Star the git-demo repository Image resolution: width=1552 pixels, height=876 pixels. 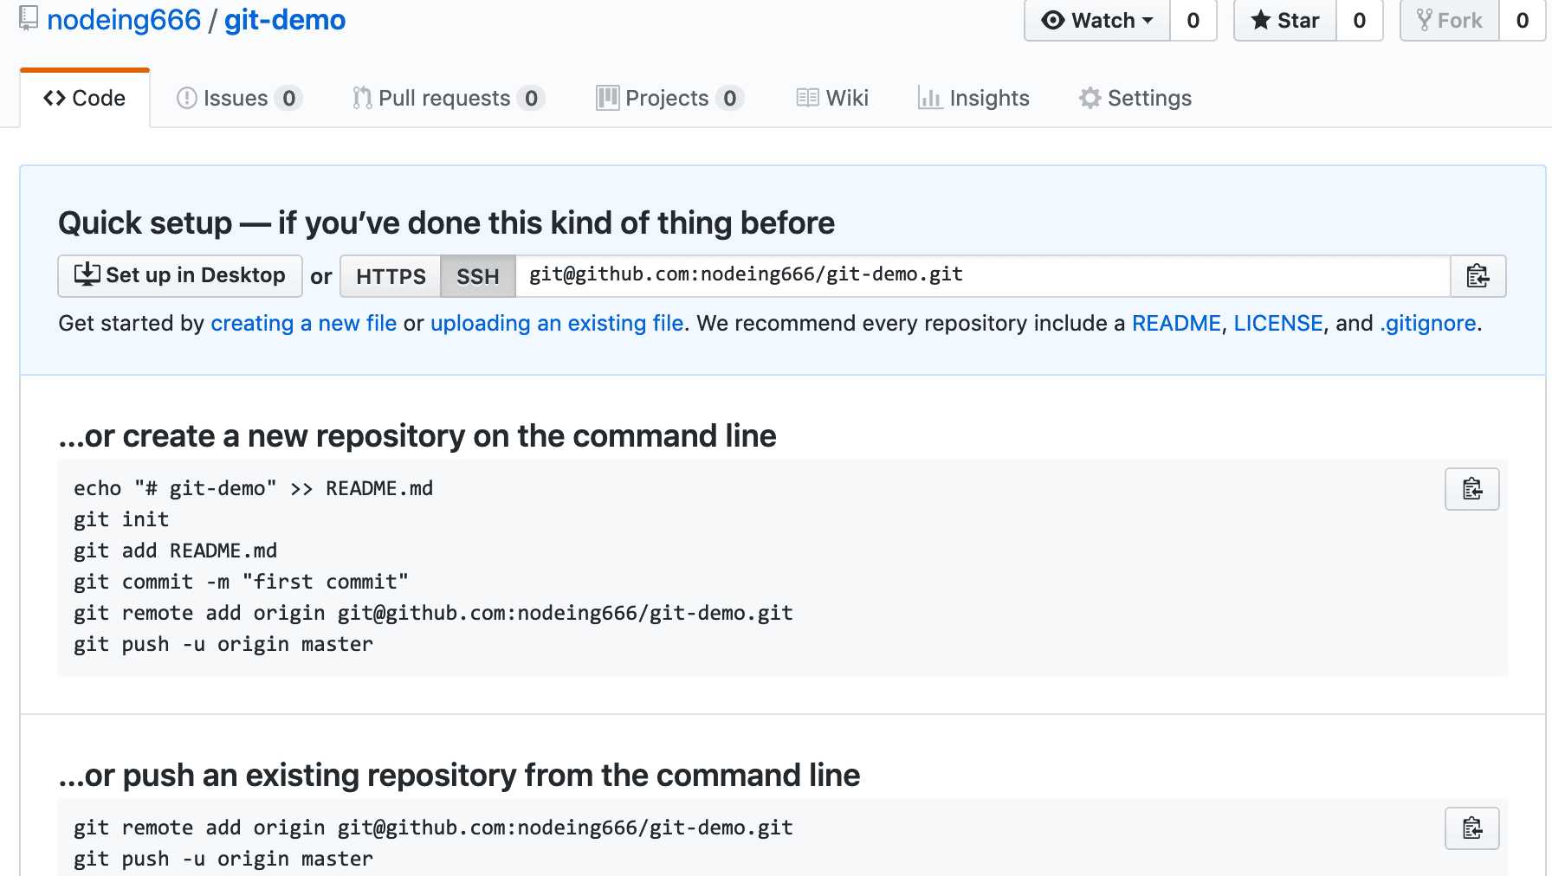(1285, 20)
